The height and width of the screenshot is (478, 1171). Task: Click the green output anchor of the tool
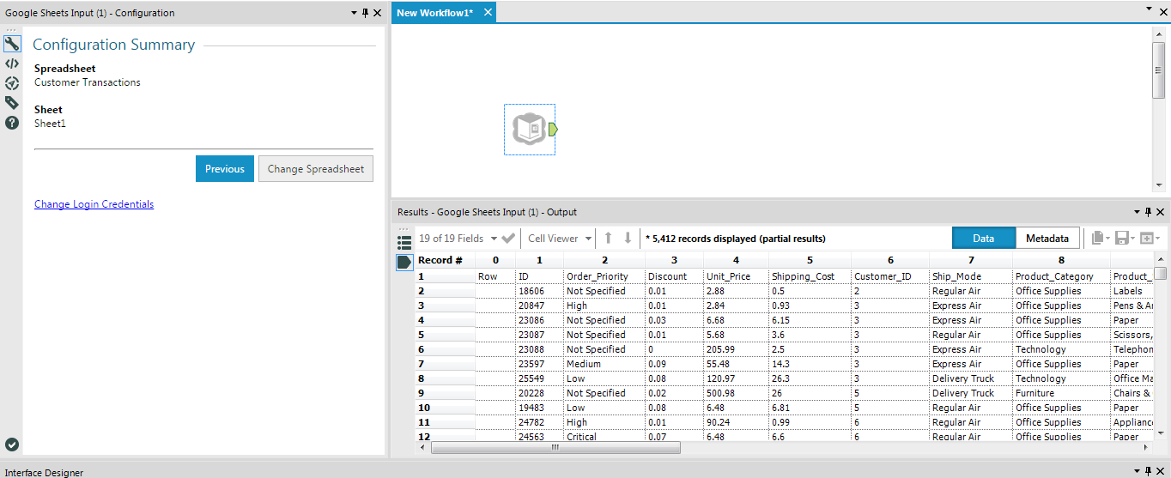[553, 130]
